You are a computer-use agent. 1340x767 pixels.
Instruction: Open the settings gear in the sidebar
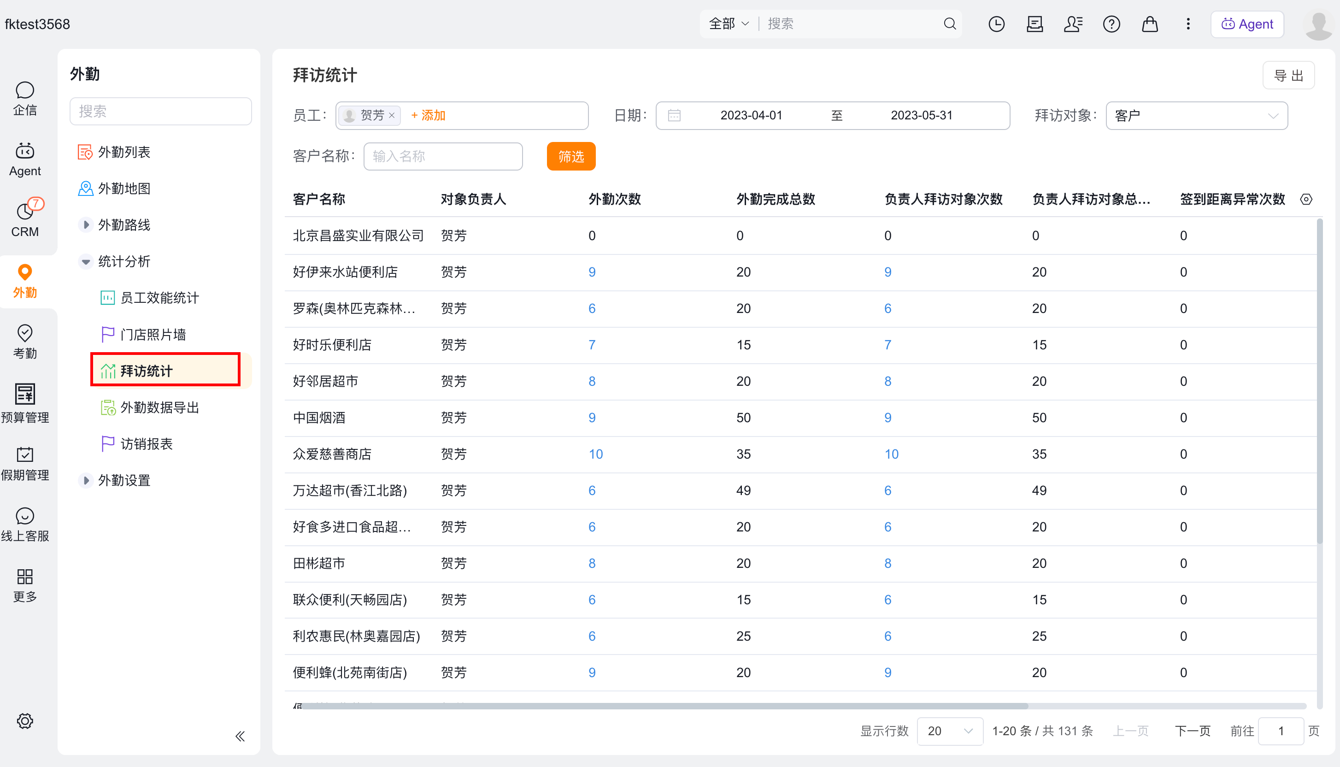[x=25, y=720]
